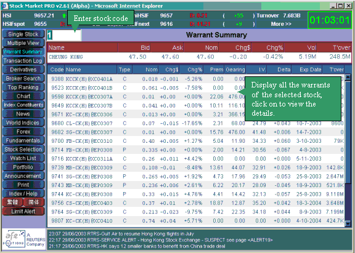Click the Print button

23,185
